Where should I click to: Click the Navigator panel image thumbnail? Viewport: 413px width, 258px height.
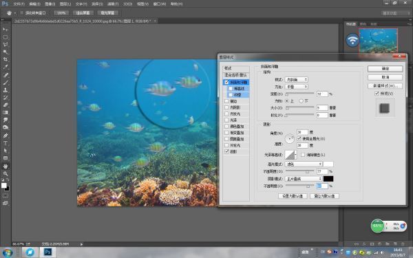click(x=378, y=41)
